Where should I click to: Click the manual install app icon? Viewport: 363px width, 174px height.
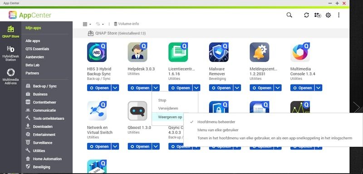click(317, 15)
